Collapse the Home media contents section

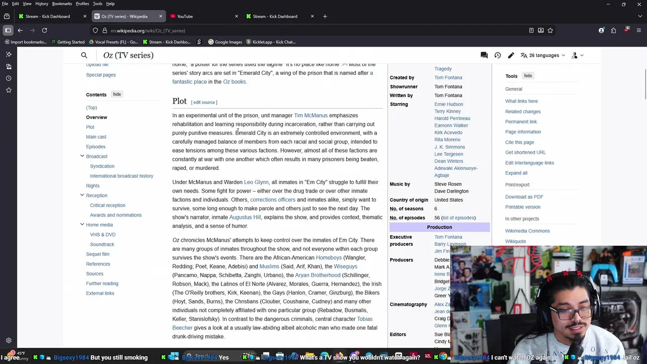pyautogui.click(x=82, y=224)
